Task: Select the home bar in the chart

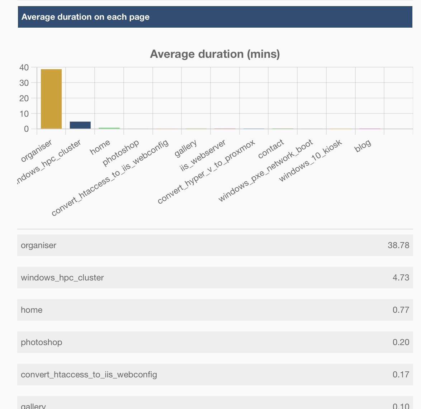Action: (109, 128)
